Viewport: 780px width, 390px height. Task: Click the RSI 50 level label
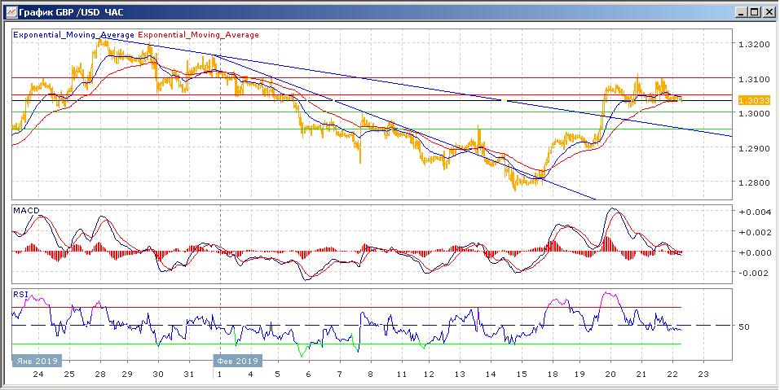744,326
